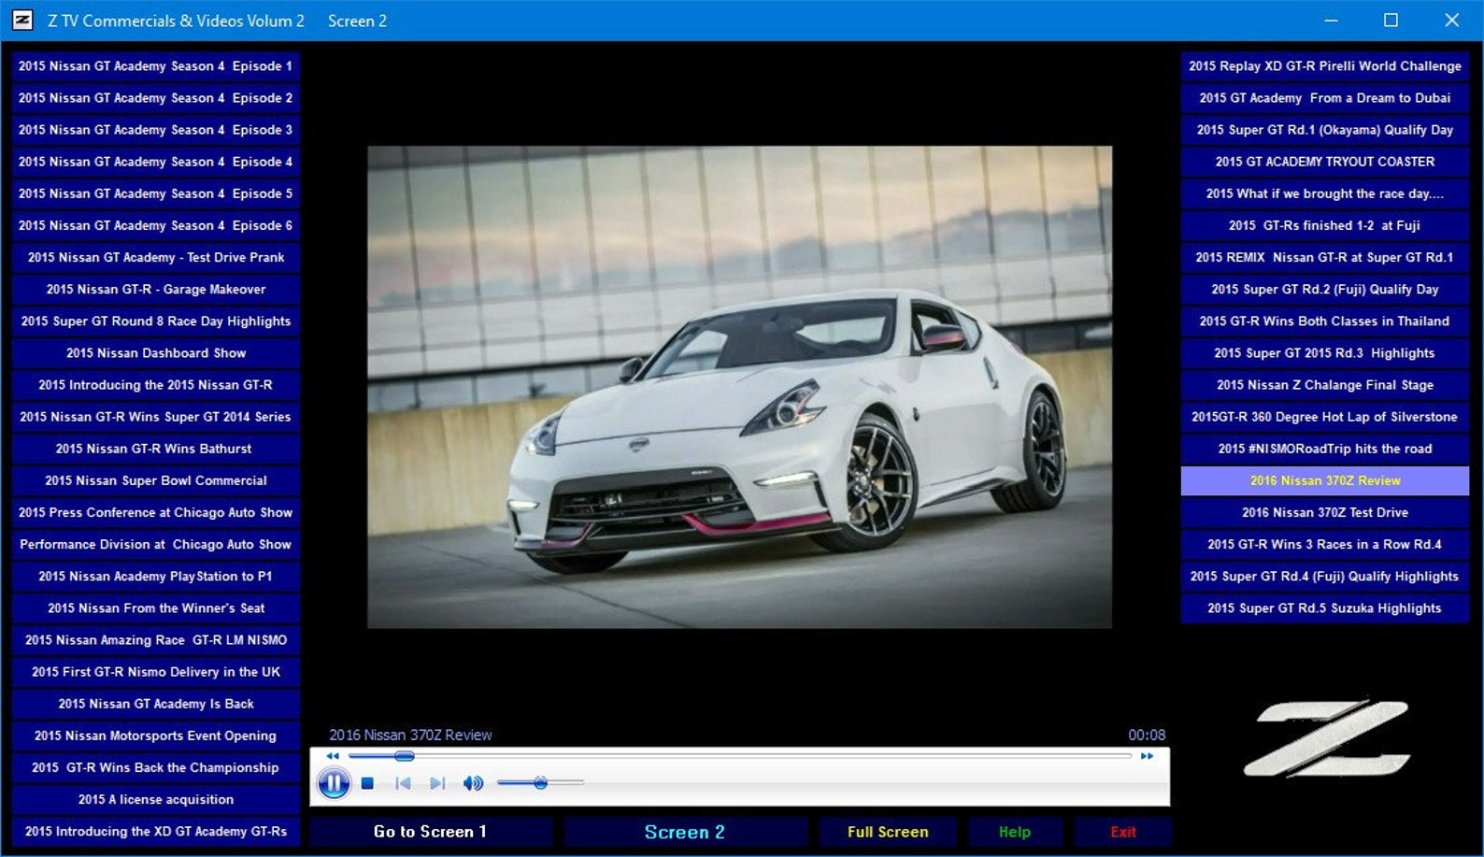The image size is (1484, 857).
Task: Select 2015 A license acquisition
Action: click(x=156, y=799)
